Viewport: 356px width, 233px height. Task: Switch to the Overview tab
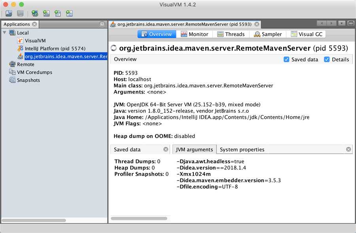point(157,34)
